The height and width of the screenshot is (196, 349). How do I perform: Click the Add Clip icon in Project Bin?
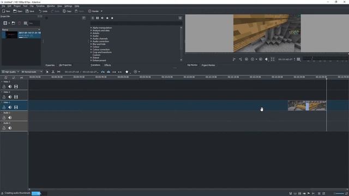[x=5, y=23]
